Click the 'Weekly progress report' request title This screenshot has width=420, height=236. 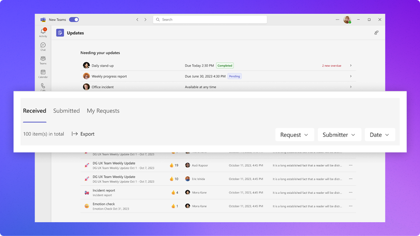coord(109,76)
